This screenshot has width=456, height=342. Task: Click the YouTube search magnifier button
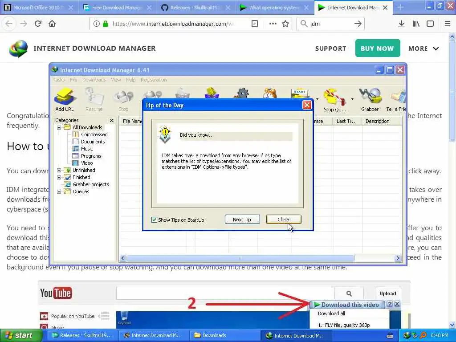[349, 294]
